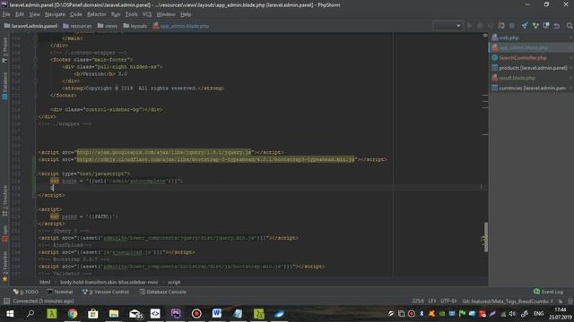Click the Commit changes VCS icon

(x=535, y=26)
